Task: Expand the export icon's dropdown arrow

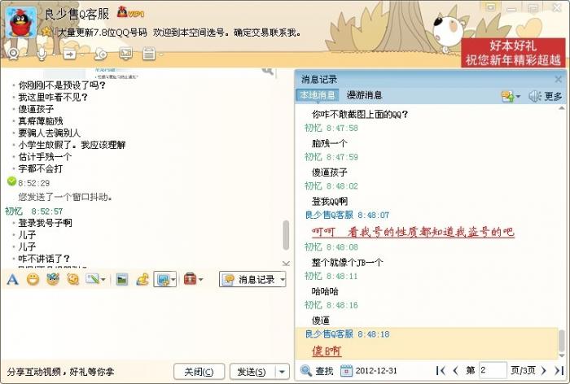Action: [518, 96]
